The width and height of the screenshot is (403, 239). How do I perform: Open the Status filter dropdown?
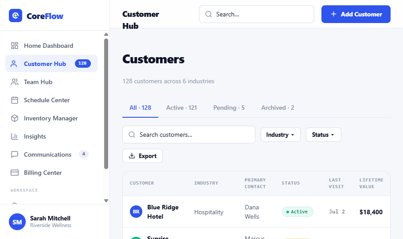(323, 135)
